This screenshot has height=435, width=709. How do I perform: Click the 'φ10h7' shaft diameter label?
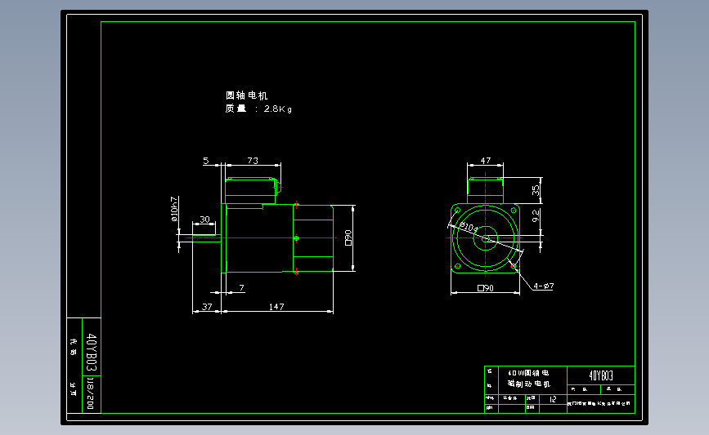(174, 209)
